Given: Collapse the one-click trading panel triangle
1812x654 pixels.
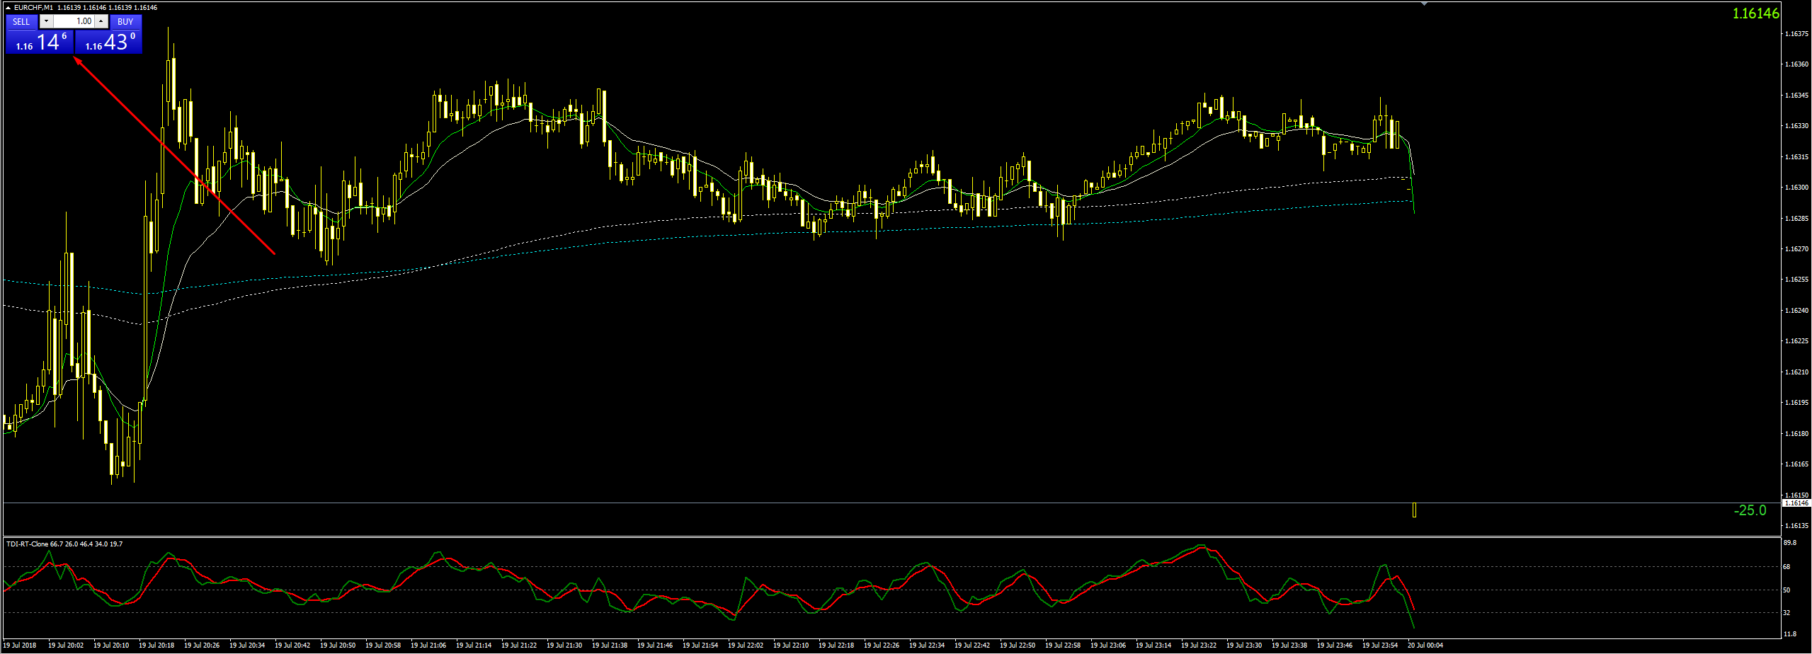Looking at the screenshot, I should coord(8,7).
